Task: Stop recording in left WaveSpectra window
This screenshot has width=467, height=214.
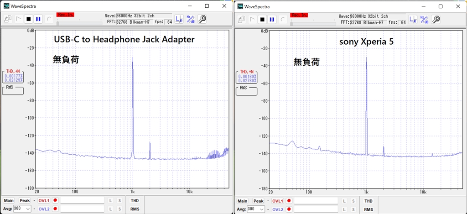Action: pyautogui.click(x=28, y=19)
